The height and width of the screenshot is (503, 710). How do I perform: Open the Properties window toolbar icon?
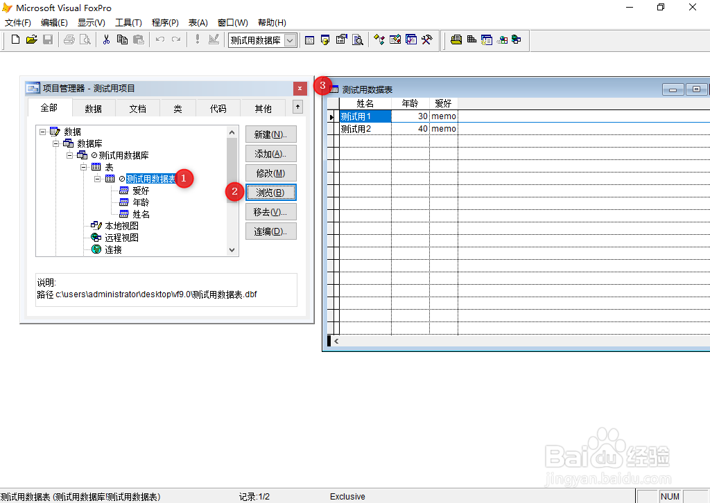[x=341, y=40]
